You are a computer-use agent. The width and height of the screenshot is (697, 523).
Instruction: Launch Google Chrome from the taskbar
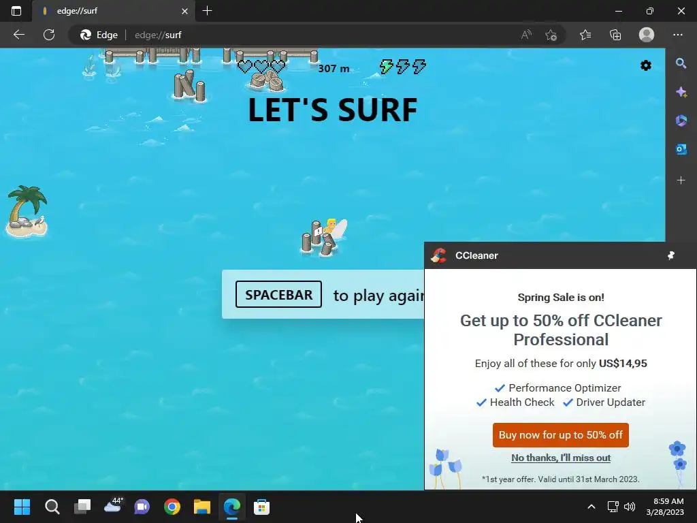[172, 507]
